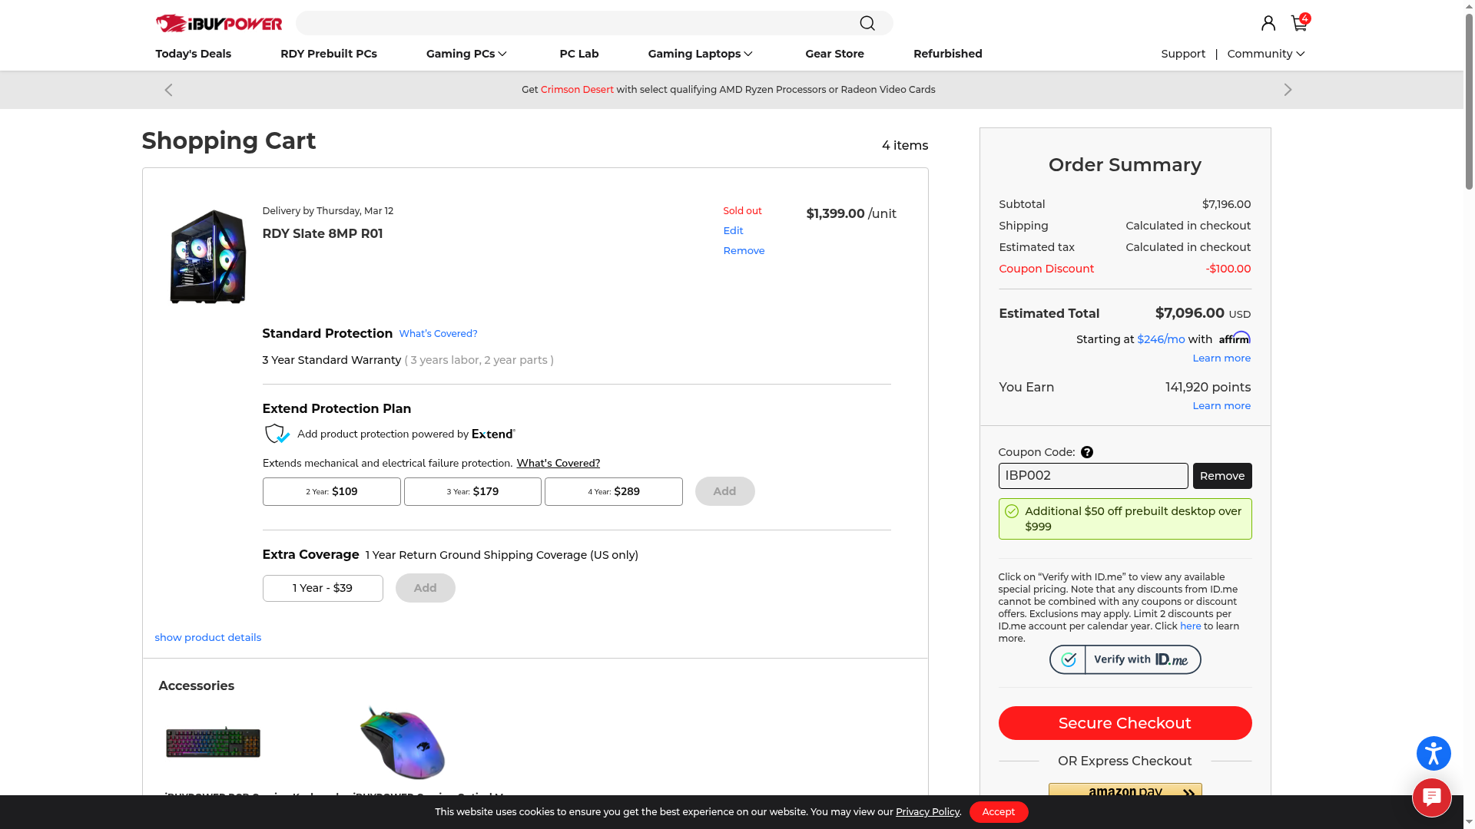1475x829 pixels.
Task: Expand the Gaming PCs dropdown menu
Action: [466, 54]
